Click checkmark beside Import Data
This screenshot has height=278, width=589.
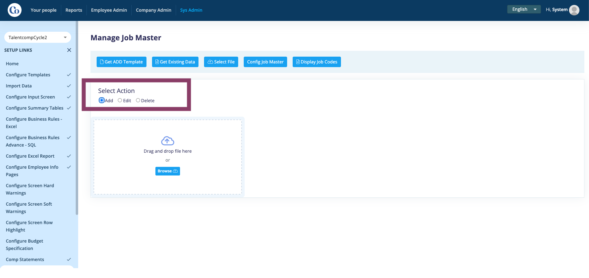[69, 86]
